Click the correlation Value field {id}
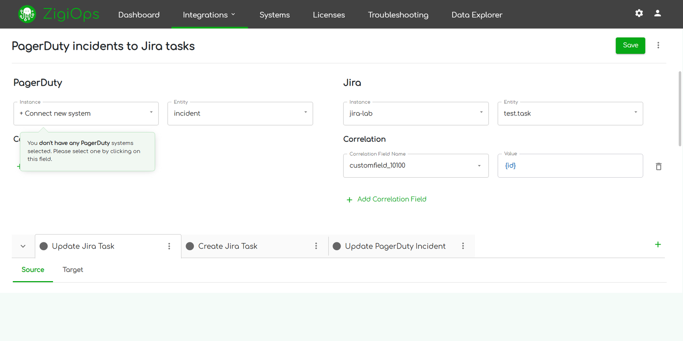The image size is (683, 341). click(x=570, y=166)
